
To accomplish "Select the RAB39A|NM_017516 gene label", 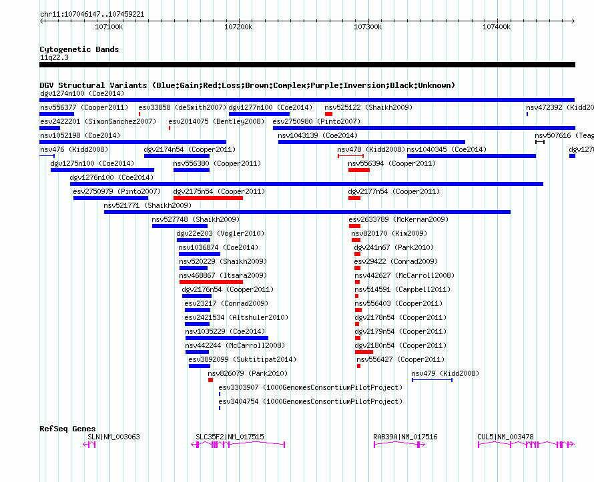I will (405, 437).
